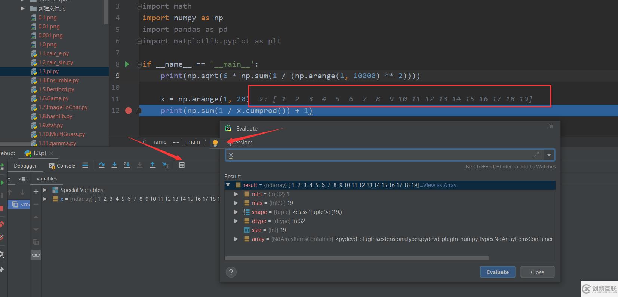Click green run arrow beside line 8

click(x=127, y=64)
